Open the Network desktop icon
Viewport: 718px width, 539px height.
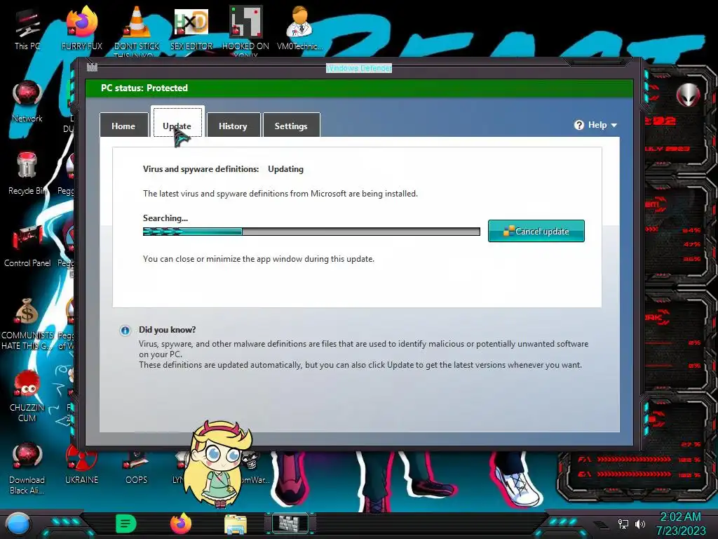[27, 101]
